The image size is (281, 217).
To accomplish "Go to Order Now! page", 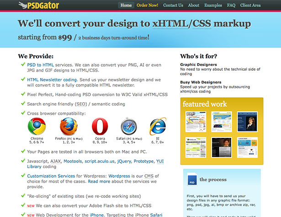I will point(147,5).
